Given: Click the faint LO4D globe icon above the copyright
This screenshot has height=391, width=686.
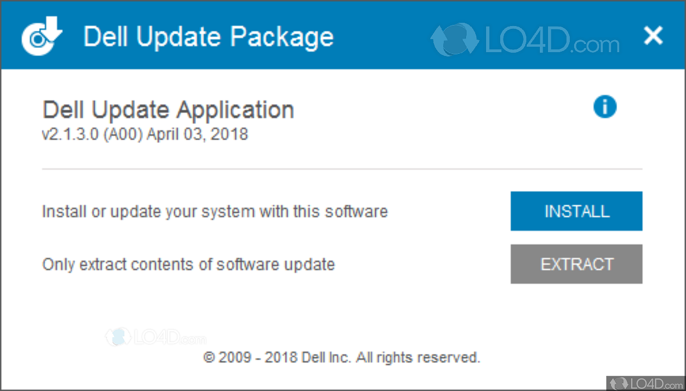Looking at the screenshot, I should click(x=118, y=337).
